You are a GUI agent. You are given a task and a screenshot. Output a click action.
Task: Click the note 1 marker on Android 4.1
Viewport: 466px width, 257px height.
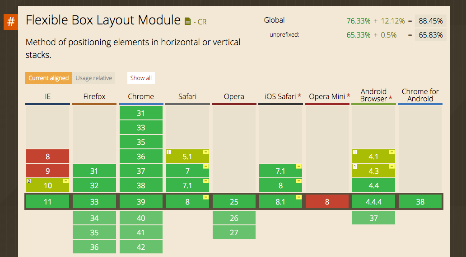[355, 152]
